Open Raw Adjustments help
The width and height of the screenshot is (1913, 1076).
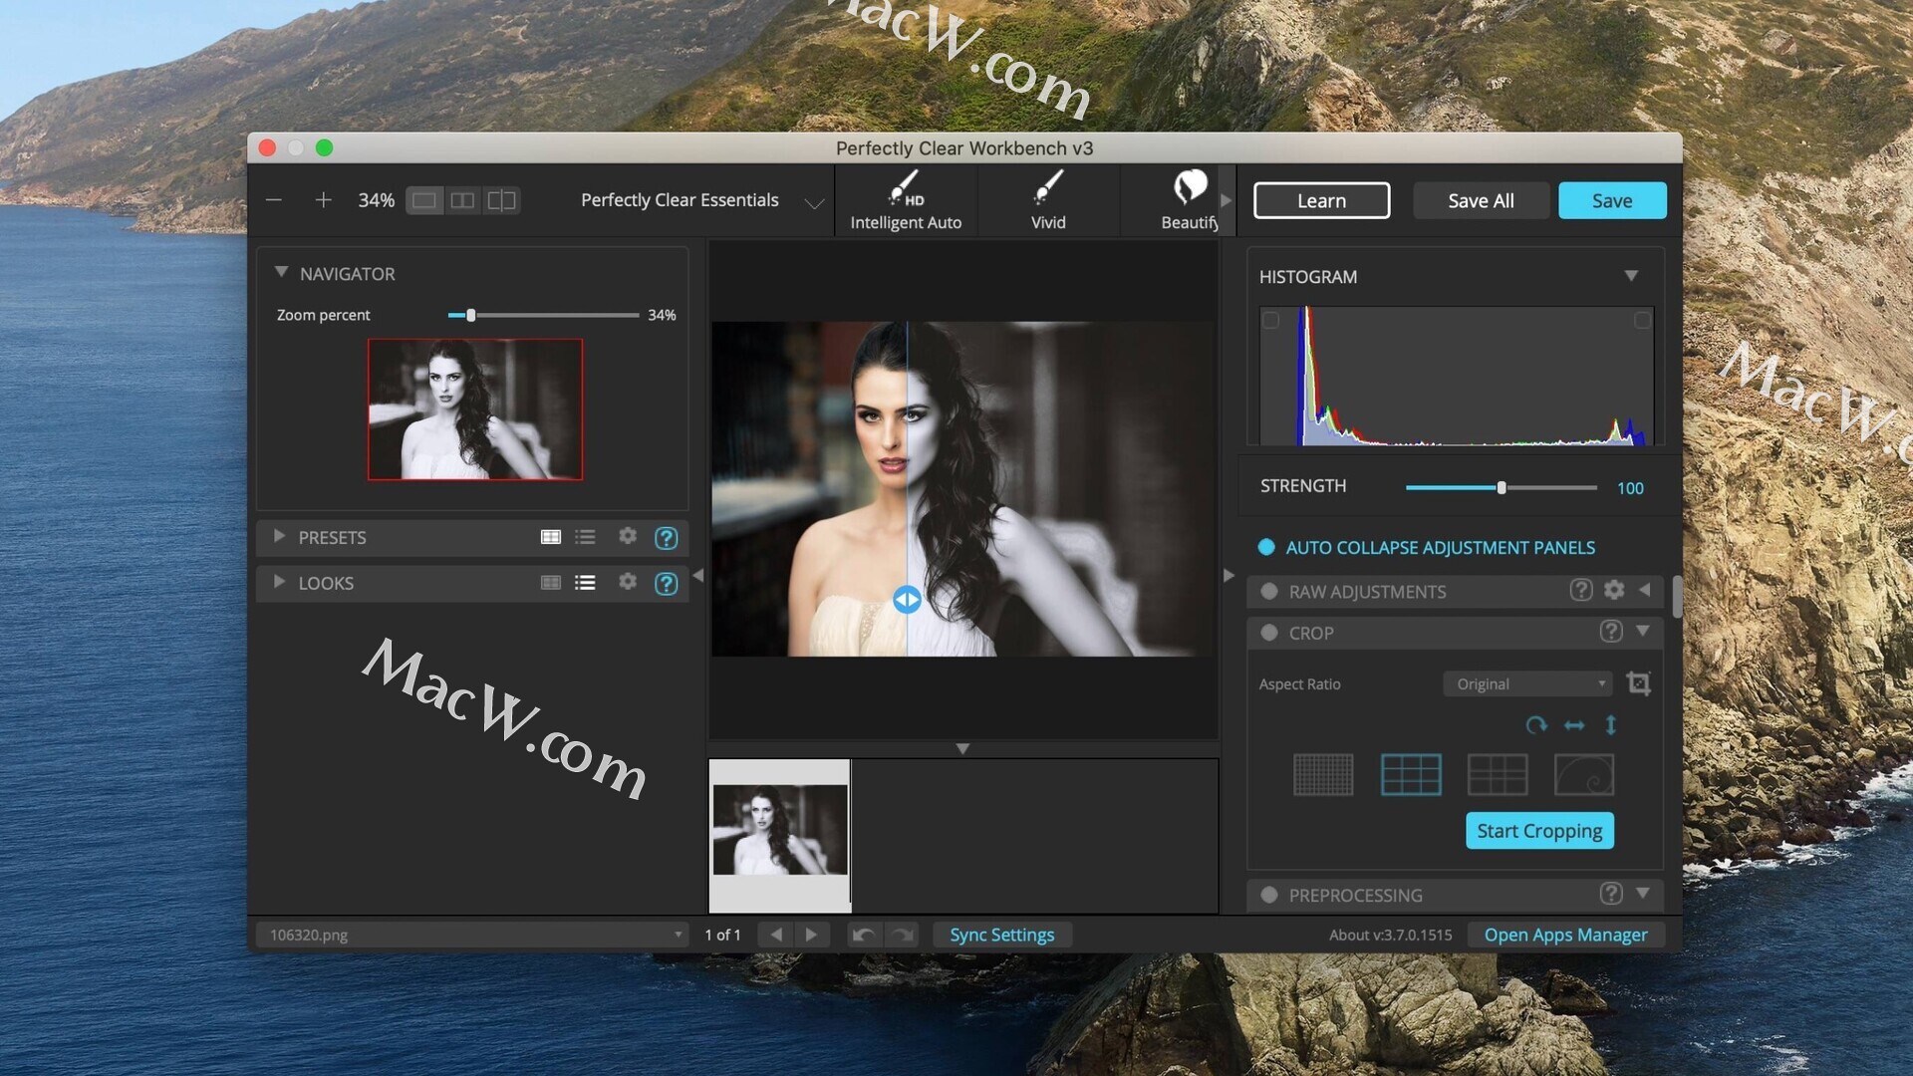tap(1580, 590)
